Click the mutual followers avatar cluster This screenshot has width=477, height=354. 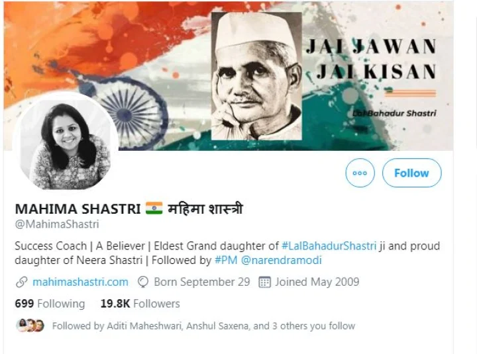30,326
